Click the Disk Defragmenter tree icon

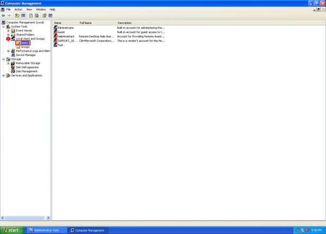pyautogui.click(x=13, y=67)
